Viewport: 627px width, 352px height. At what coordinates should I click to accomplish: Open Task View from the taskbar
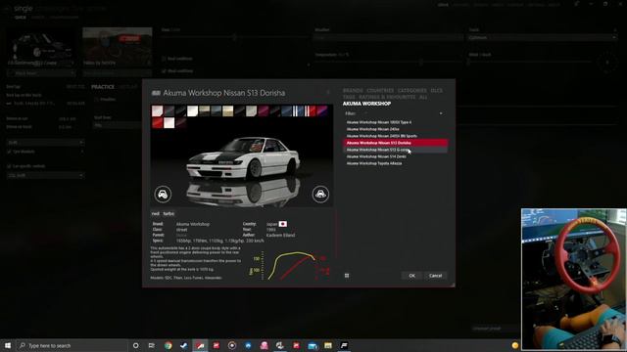pos(152,345)
